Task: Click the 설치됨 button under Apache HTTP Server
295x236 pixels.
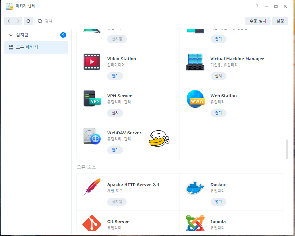Action: click(117, 202)
